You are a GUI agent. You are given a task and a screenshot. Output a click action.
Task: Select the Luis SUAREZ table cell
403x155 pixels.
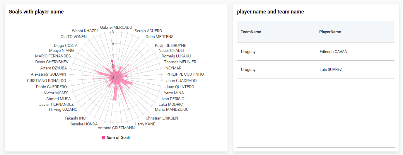(x=331, y=69)
